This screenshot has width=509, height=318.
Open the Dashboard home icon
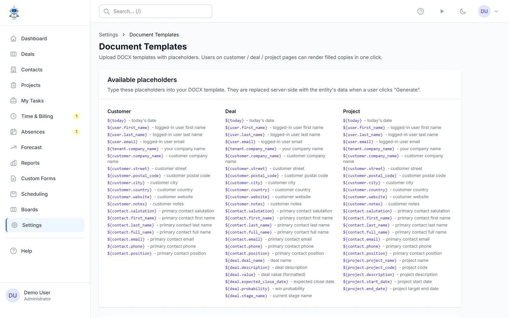(13, 38)
